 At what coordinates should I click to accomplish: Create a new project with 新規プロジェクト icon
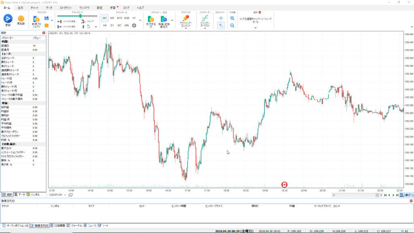coord(36,19)
